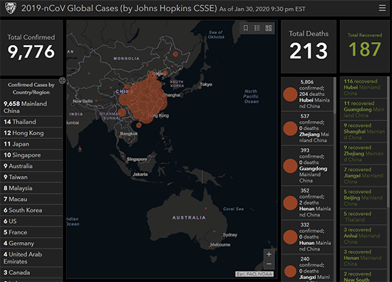Click Total Deaths 213 indicator
This screenshot has height=282, width=392.
pyautogui.click(x=309, y=46)
